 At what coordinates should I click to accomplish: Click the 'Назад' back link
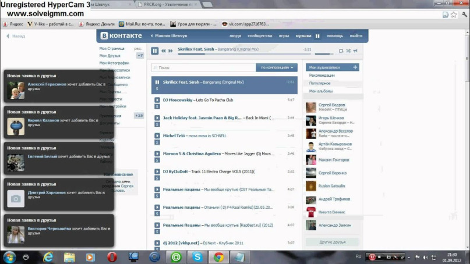16,36
